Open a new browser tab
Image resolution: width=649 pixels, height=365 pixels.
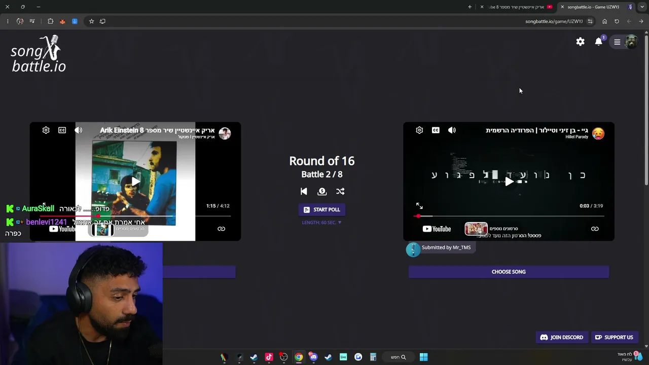point(470,7)
